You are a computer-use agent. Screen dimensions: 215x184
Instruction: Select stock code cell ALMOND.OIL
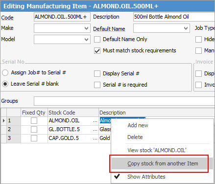(70, 121)
